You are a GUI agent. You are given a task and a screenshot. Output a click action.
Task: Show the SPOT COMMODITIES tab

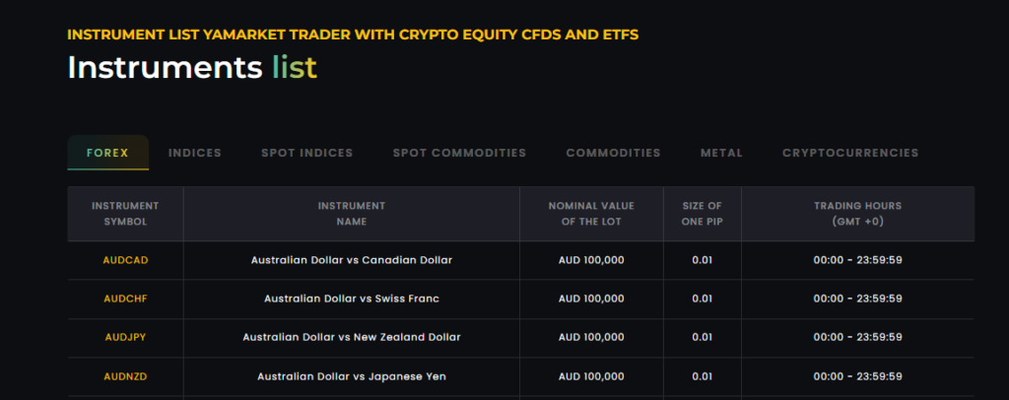[x=459, y=153]
